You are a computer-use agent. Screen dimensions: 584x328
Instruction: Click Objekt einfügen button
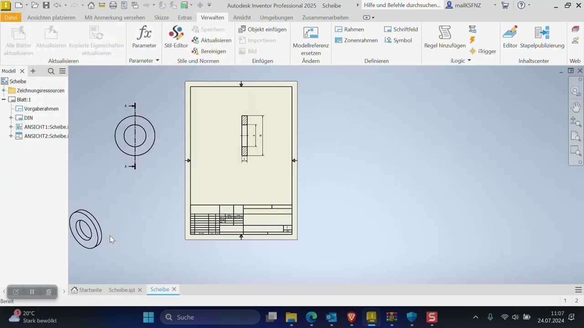tap(263, 29)
